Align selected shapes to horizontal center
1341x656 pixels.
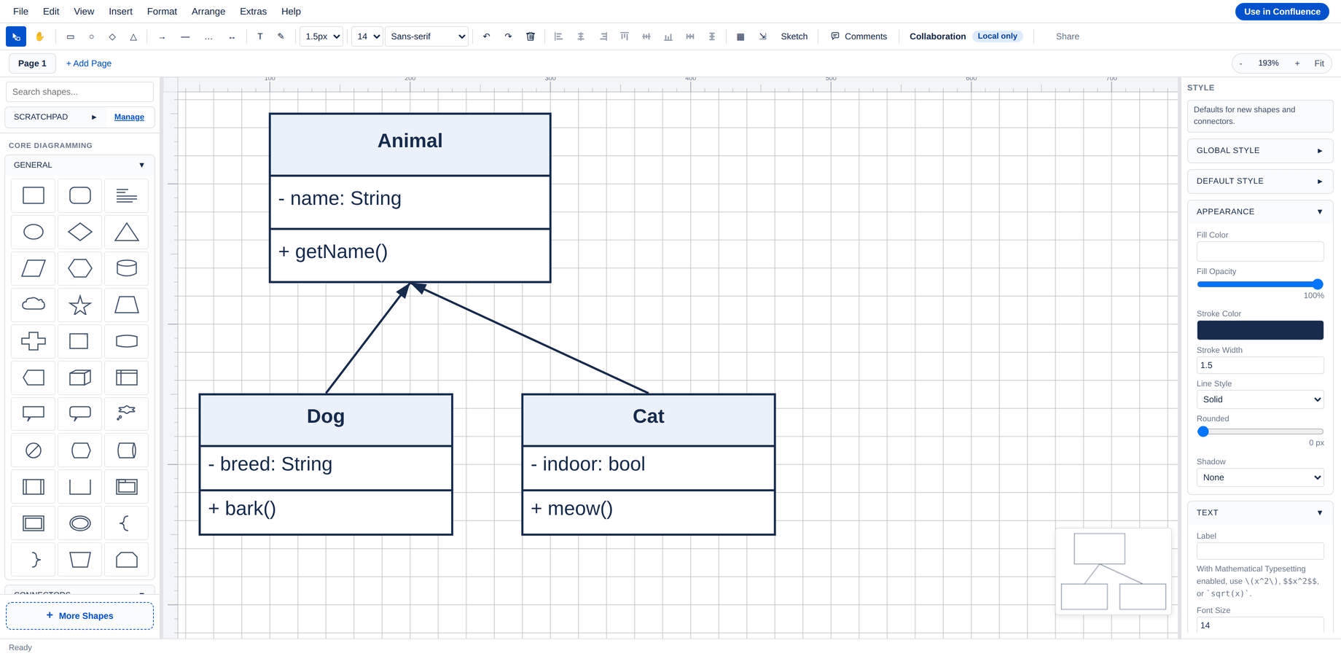click(581, 36)
